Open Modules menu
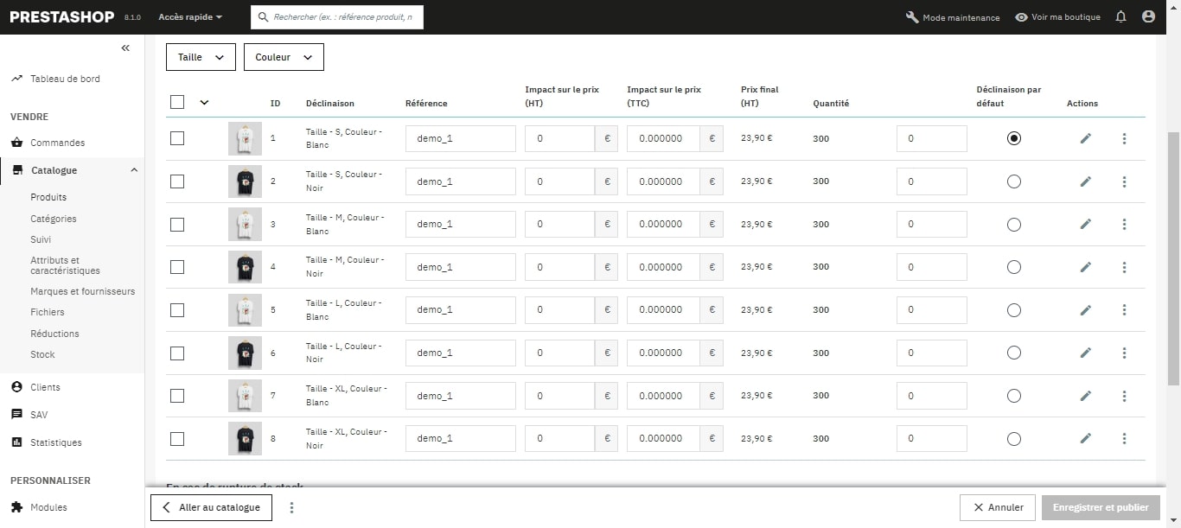Image resolution: width=1181 pixels, height=528 pixels. pos(48,507)
